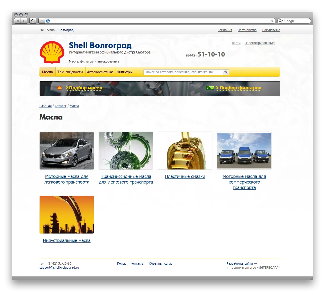Click the catalog search magnifier button
325x292 pixels.
pos(226,72)
